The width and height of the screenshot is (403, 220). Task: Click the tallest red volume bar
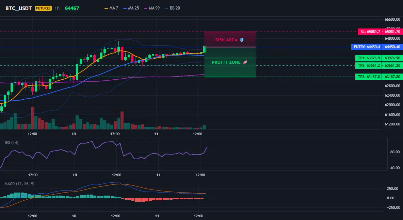[x=32, y=118]
